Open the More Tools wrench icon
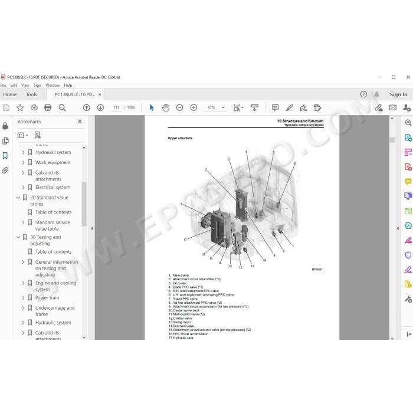The height and width of the screenshot is (413, 413). point(408,299)
